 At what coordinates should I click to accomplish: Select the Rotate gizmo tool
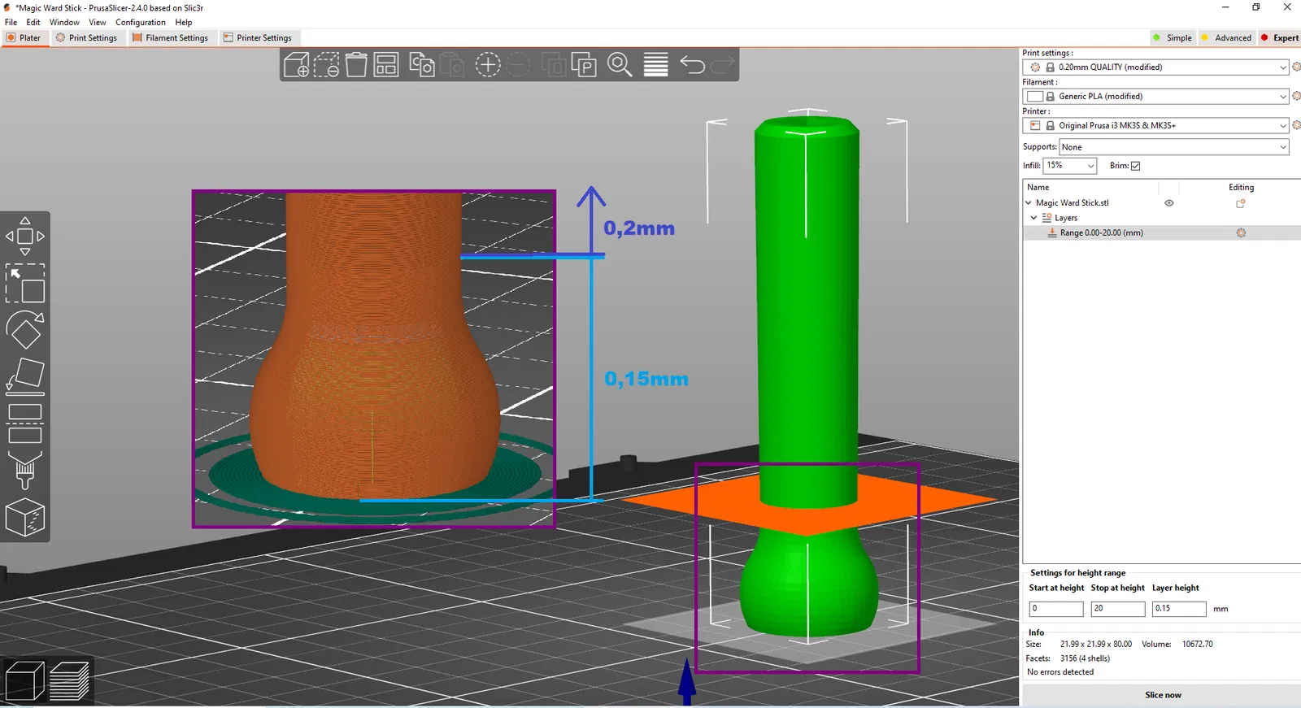25,330
